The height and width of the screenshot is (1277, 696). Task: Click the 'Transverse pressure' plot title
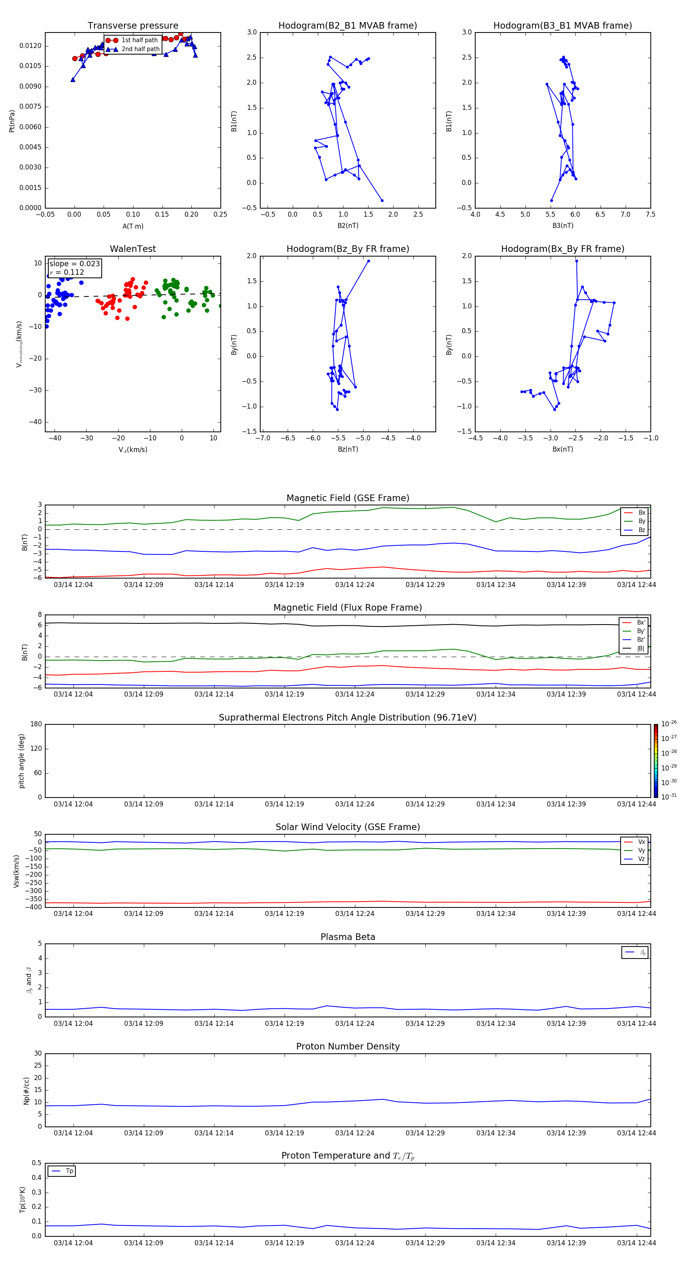(x=133, y=26)
